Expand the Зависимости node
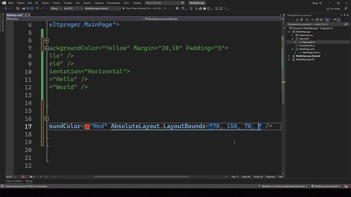Screen dimensions: 351x197 coord(292,35)
